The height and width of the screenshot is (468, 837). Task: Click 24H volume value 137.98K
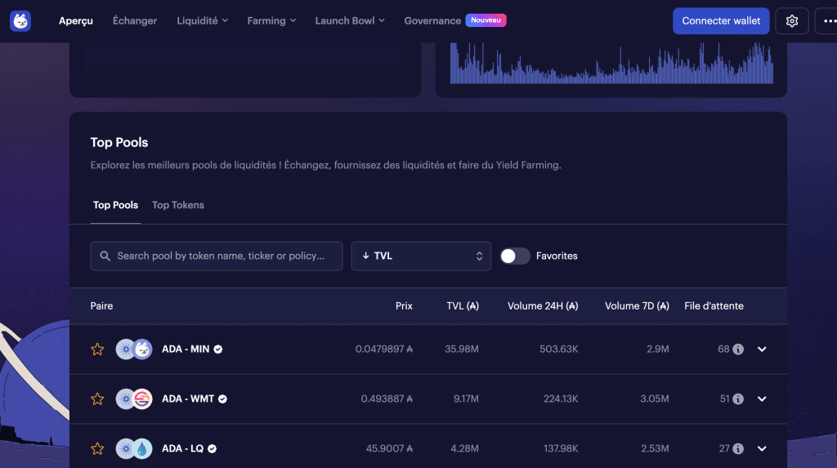click(x=561, y=448)
